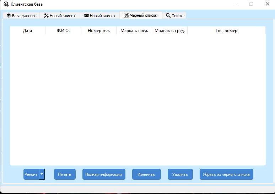Open the База данных tab
275x194 pixels.
click(21, 16)
